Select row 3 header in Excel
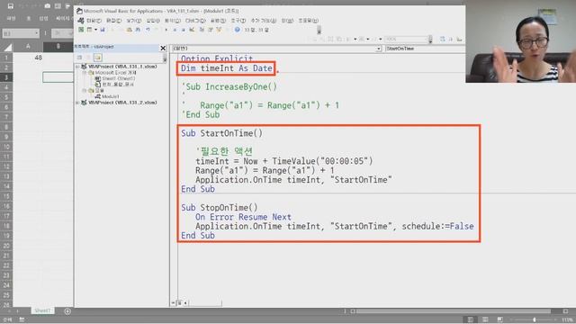 [x=6, y=77]
